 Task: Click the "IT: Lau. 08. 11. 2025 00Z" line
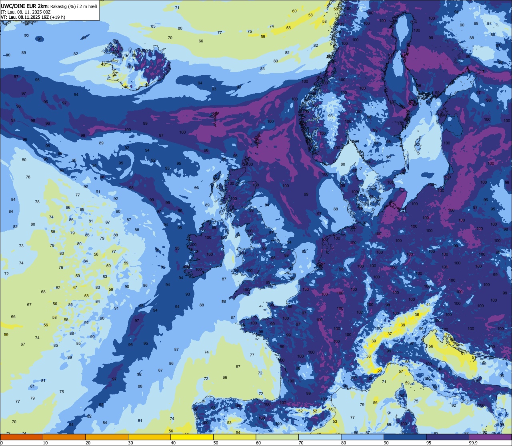(26, 12)
